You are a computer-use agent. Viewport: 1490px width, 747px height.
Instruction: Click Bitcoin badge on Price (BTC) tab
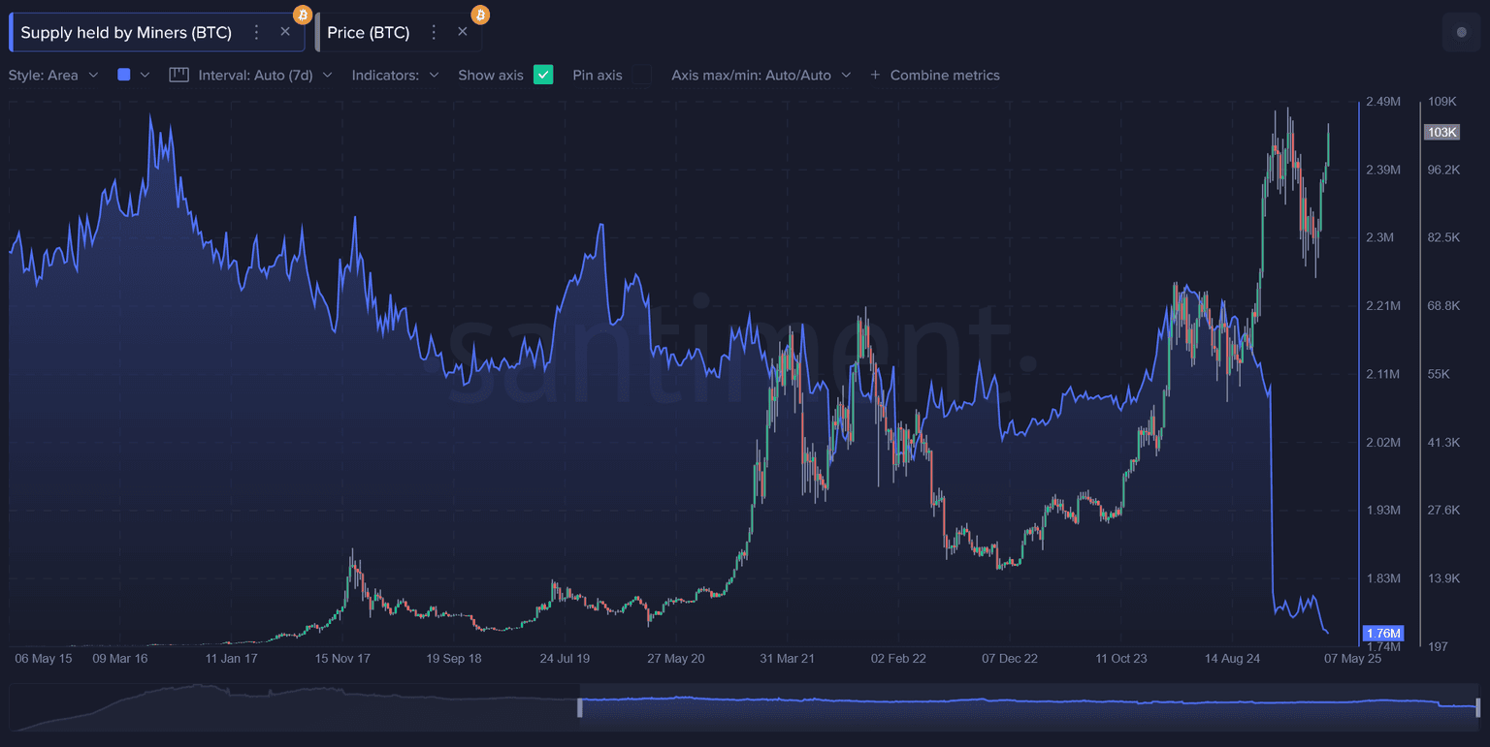480,16
